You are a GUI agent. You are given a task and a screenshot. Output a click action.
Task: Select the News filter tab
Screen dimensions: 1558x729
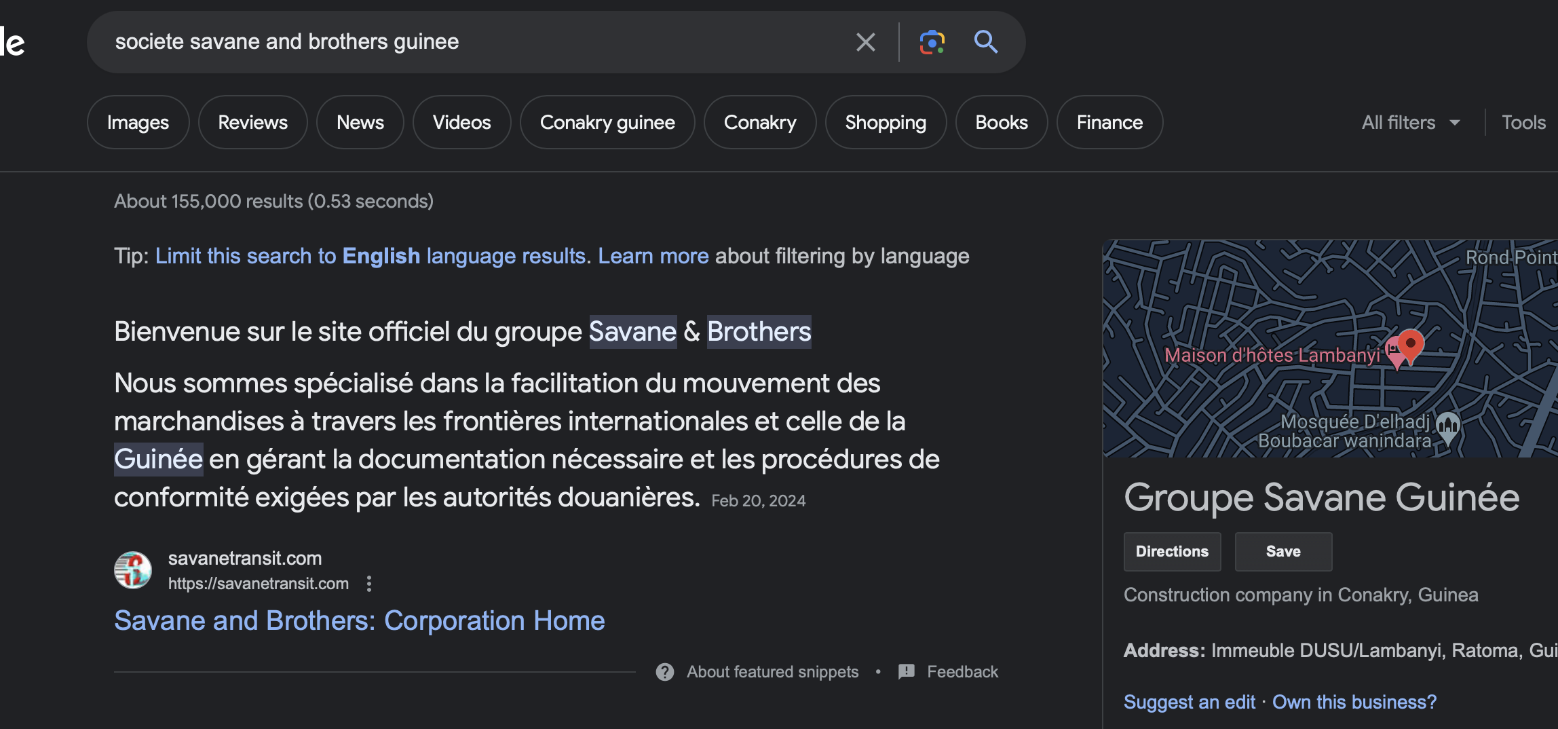[x=360, y=123]
